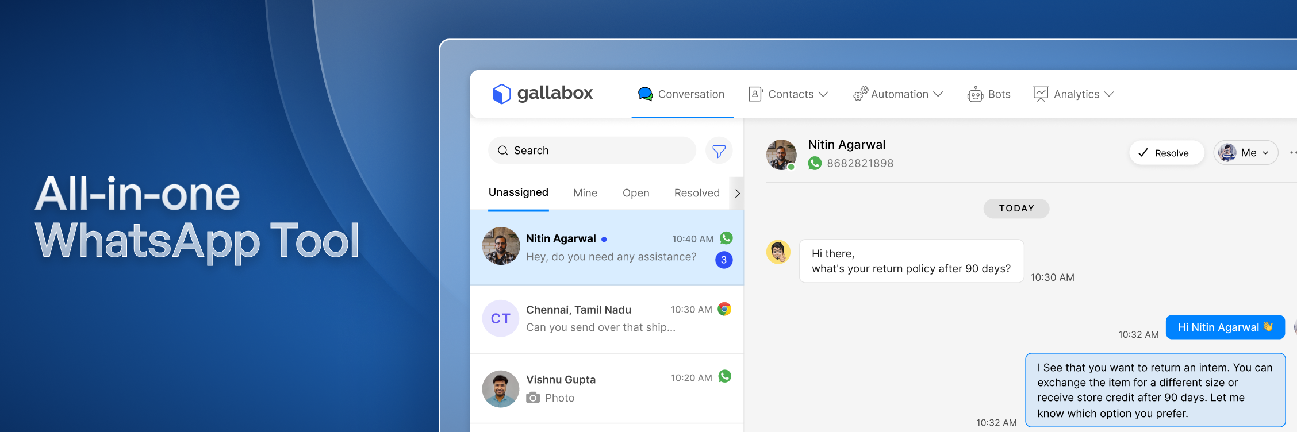Screen dimensions: 1297x432
Task: Click Nitin Agarwal name in chat header
Action: click(847, 145)
